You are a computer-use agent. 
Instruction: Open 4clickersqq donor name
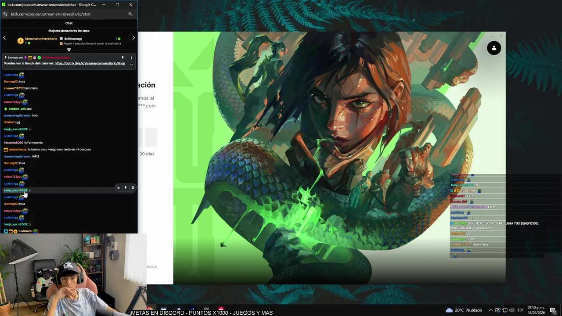tap(73, 39)
